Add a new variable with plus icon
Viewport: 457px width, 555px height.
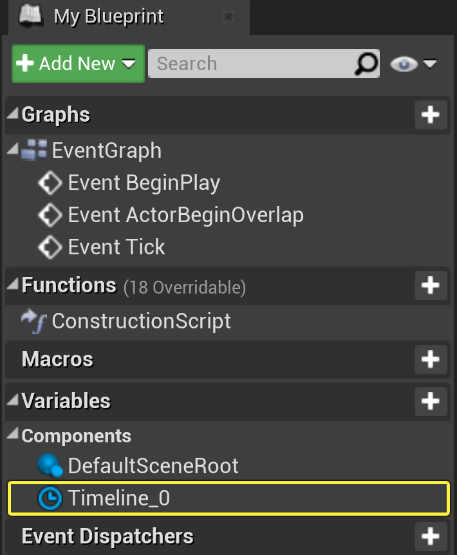[x=430, y=401]
